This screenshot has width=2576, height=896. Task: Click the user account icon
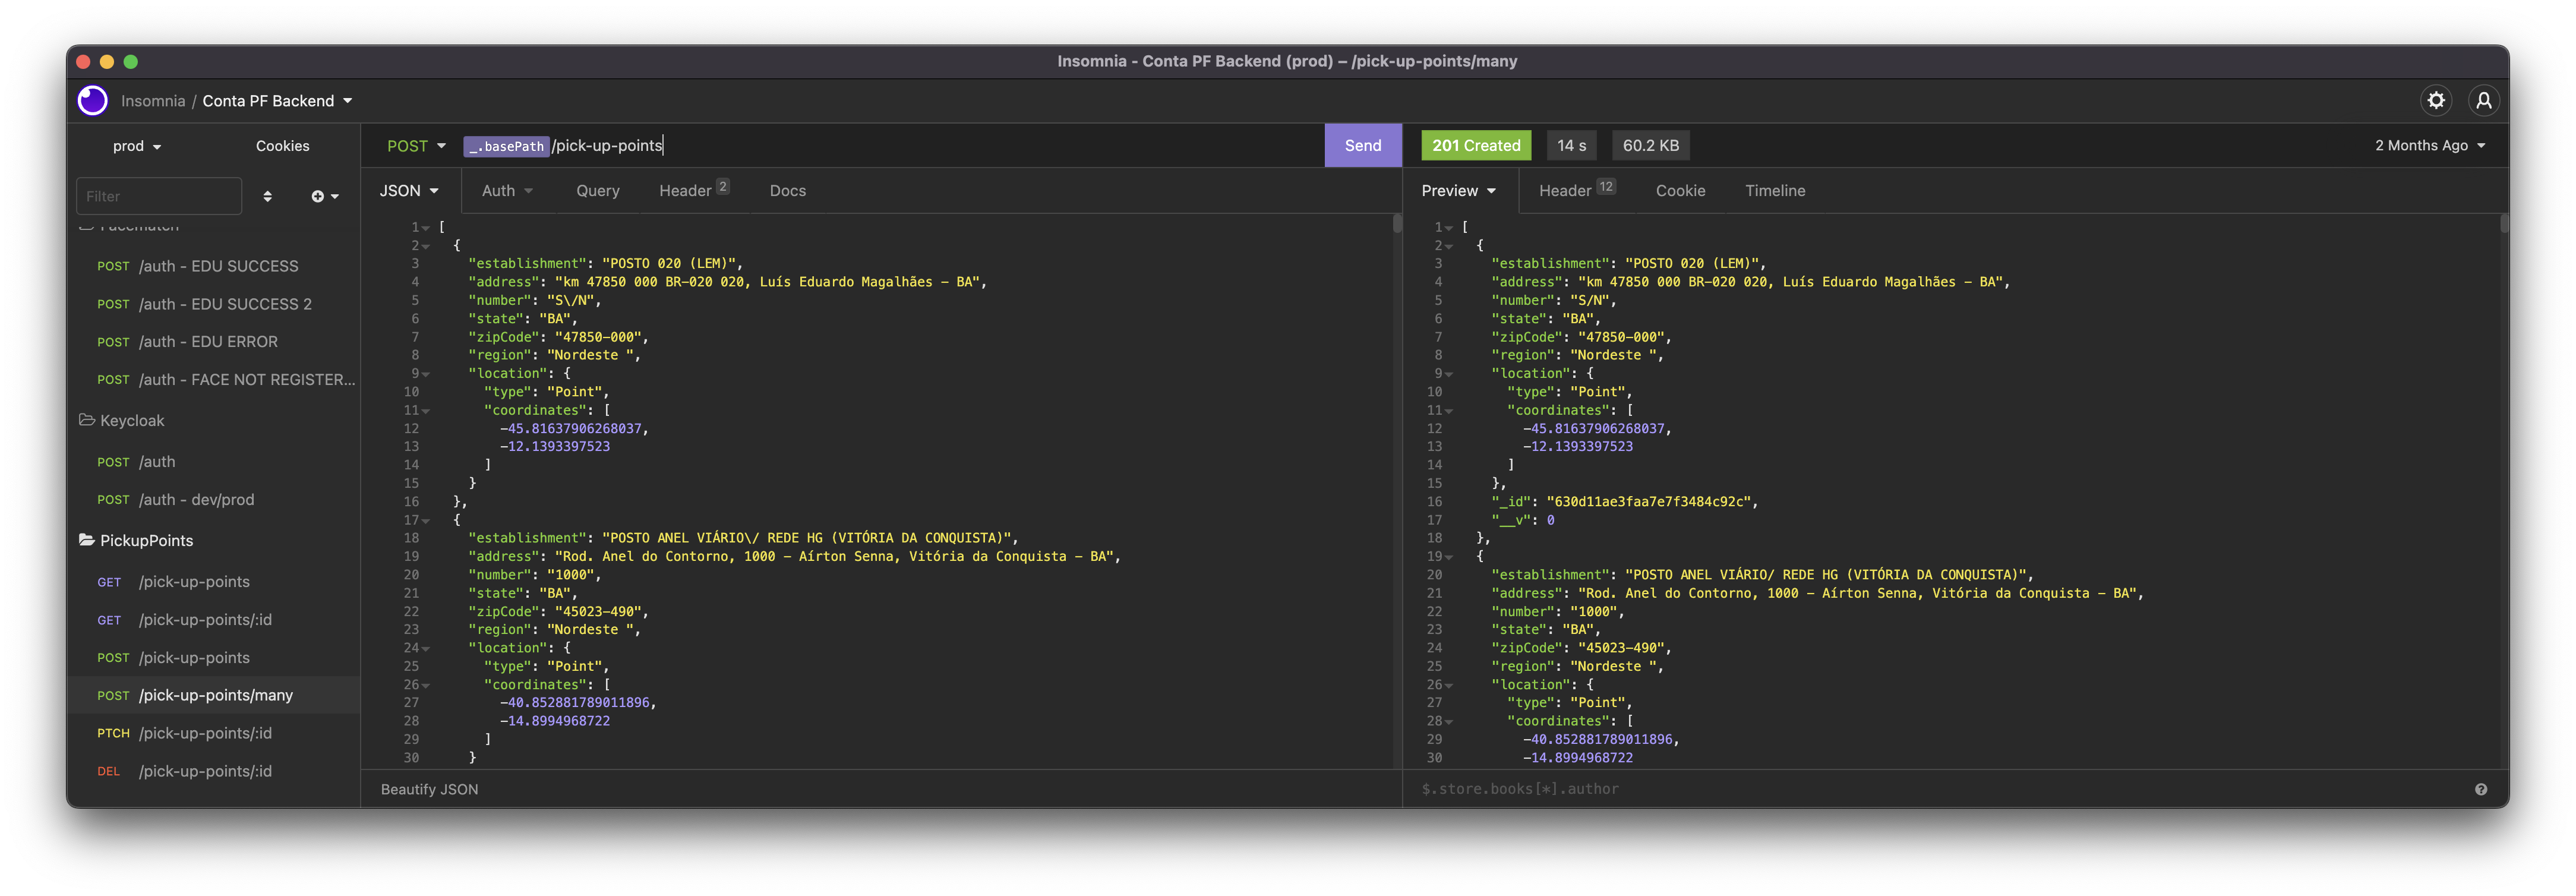2484,100
